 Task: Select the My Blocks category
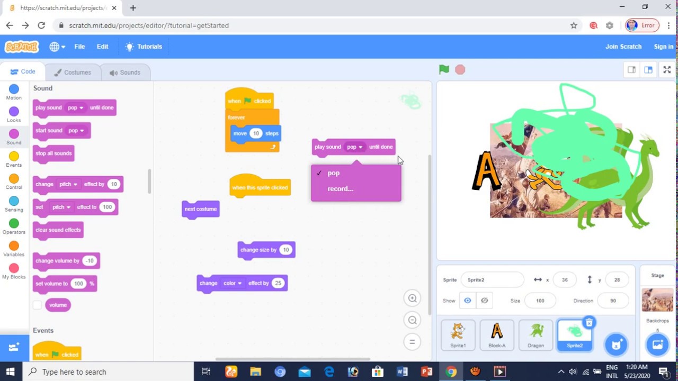pos(14,271)
